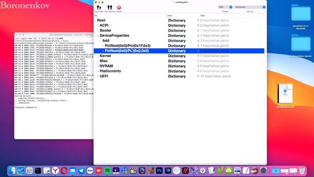Expand the PlatformInfo entry
The image size is (314, 177).
[98, 71]
